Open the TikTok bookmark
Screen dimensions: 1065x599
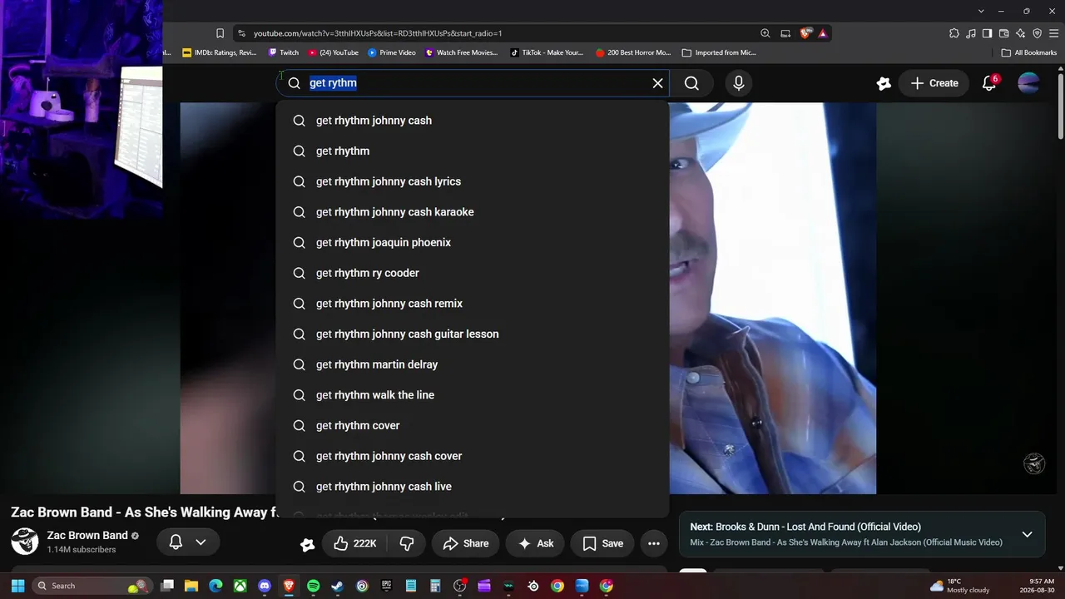tap(547, 52)
